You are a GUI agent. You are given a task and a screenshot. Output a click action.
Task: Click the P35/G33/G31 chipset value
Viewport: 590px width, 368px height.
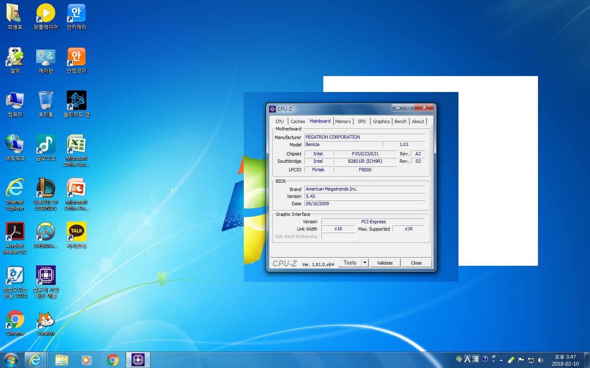point(365,154)
